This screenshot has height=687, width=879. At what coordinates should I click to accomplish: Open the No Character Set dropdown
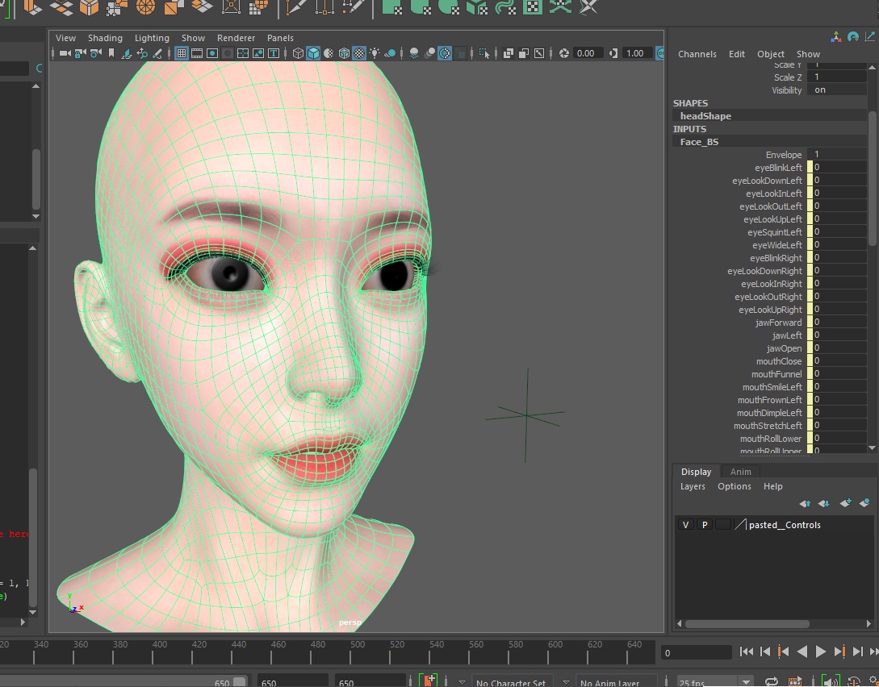(x=513, y=682)
